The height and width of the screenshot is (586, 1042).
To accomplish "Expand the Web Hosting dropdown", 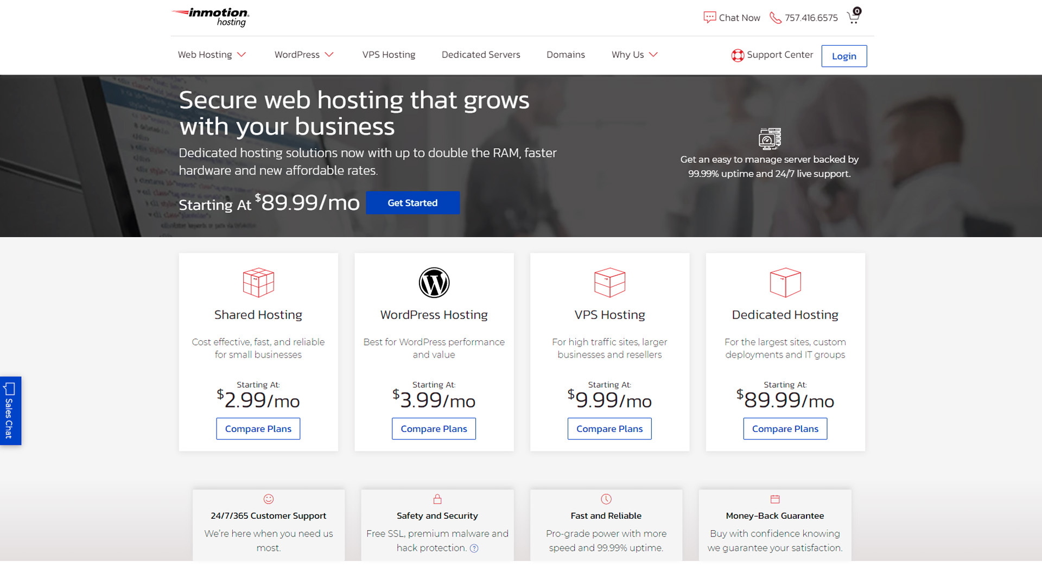I will click(242, 54).
